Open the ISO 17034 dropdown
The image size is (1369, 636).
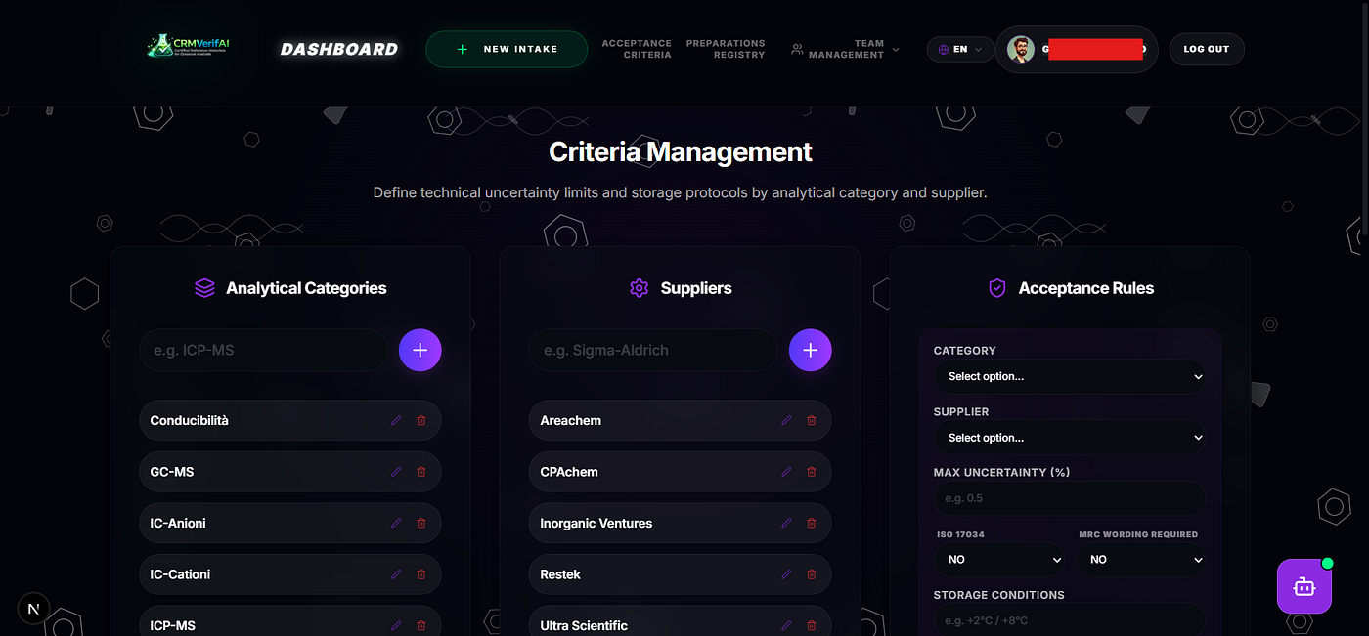(x=999, y=560)
